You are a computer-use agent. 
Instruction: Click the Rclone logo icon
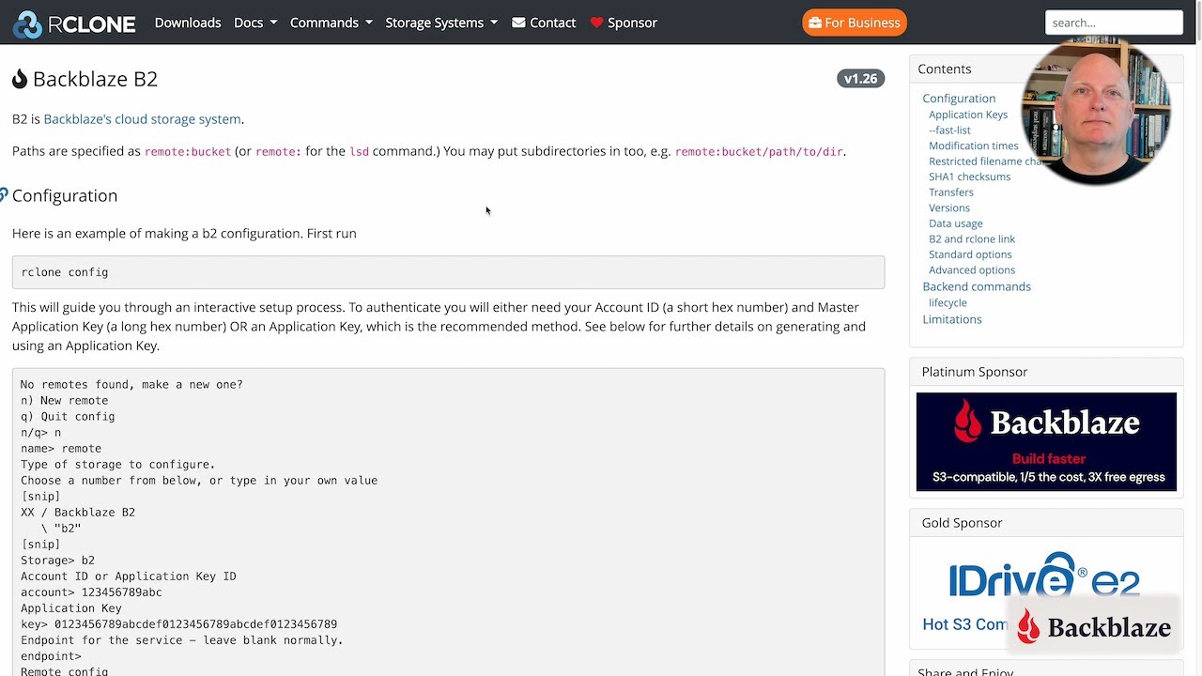[x=28, y=23]
